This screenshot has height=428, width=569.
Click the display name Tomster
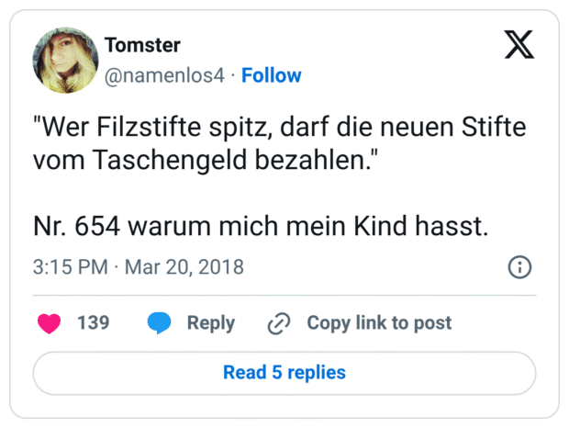(142, 45)
